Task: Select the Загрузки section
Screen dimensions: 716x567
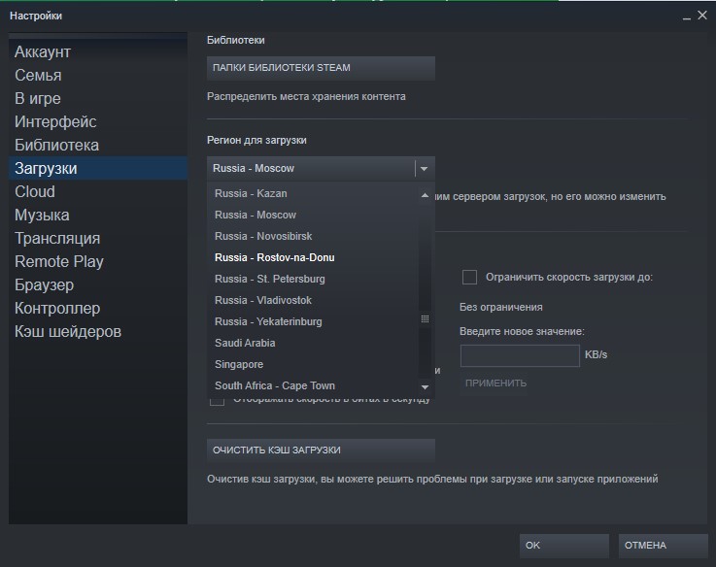Action: click(x=98, y=168)
